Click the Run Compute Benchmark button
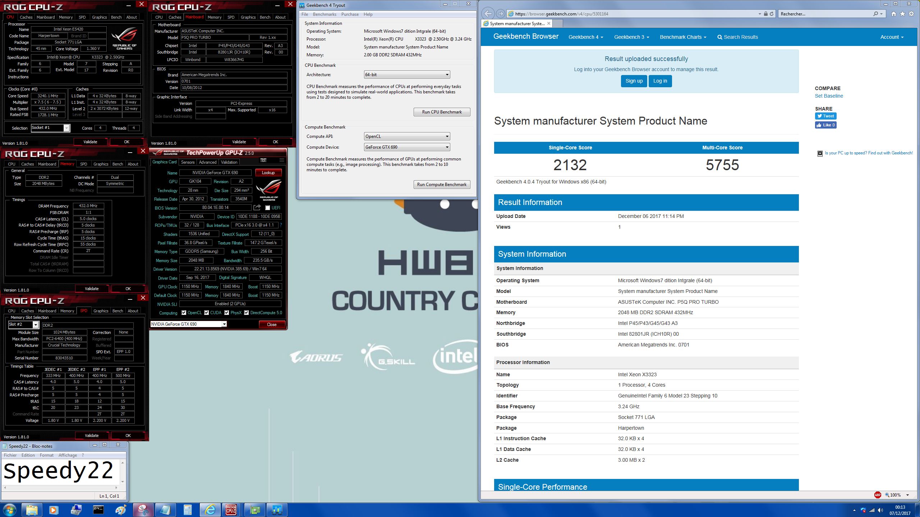The width and height of the screenshot is (920, 517). [442, 185]
